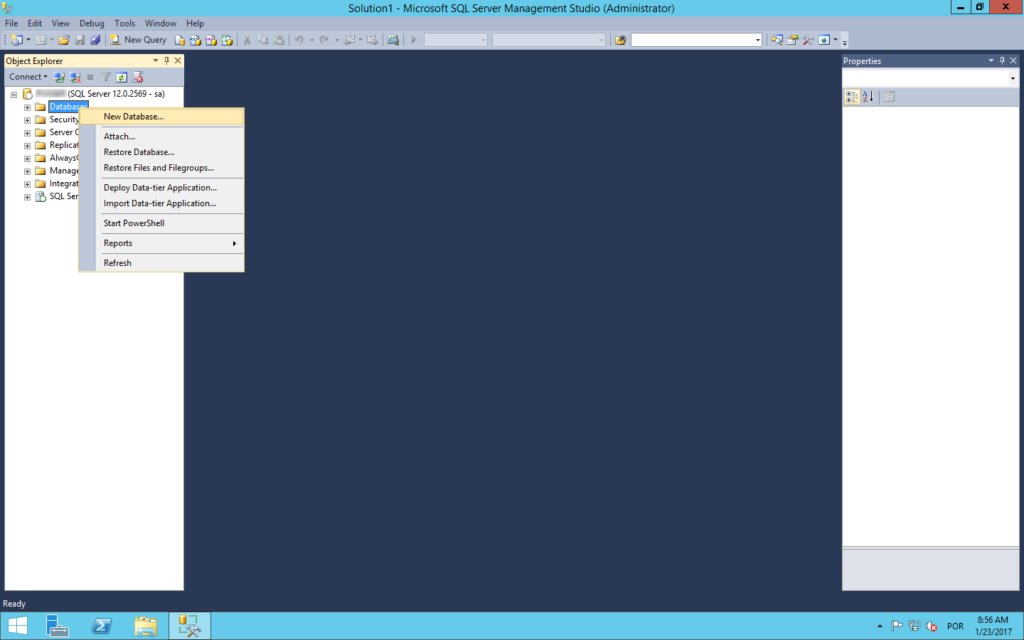Click the New Query toolbar button
The image size is (1024, 640).
click(x=138, y=40)
